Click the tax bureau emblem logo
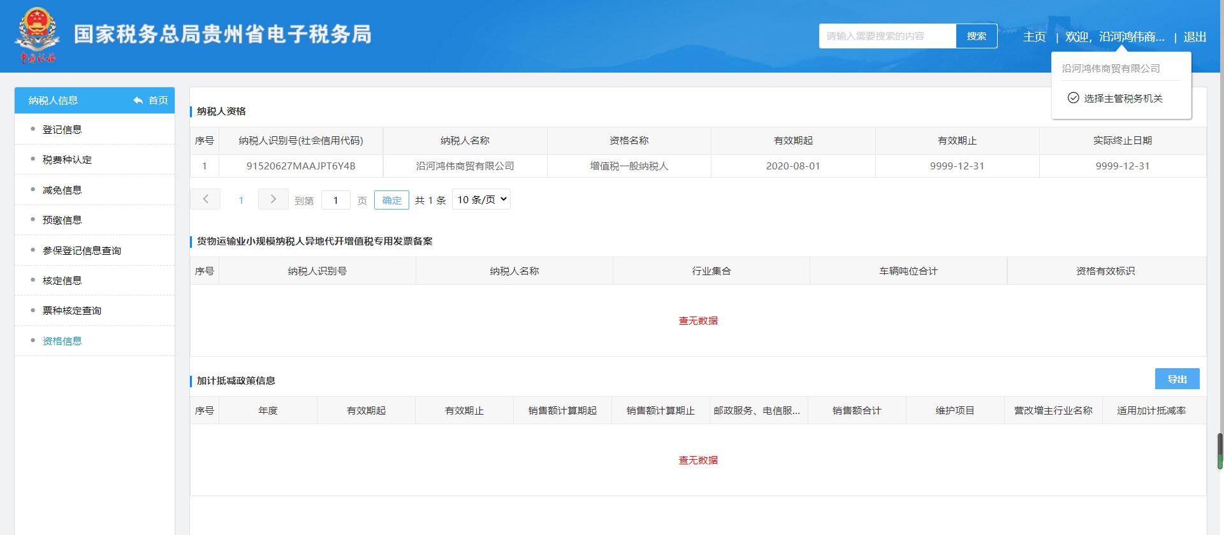 click(37, 35)
